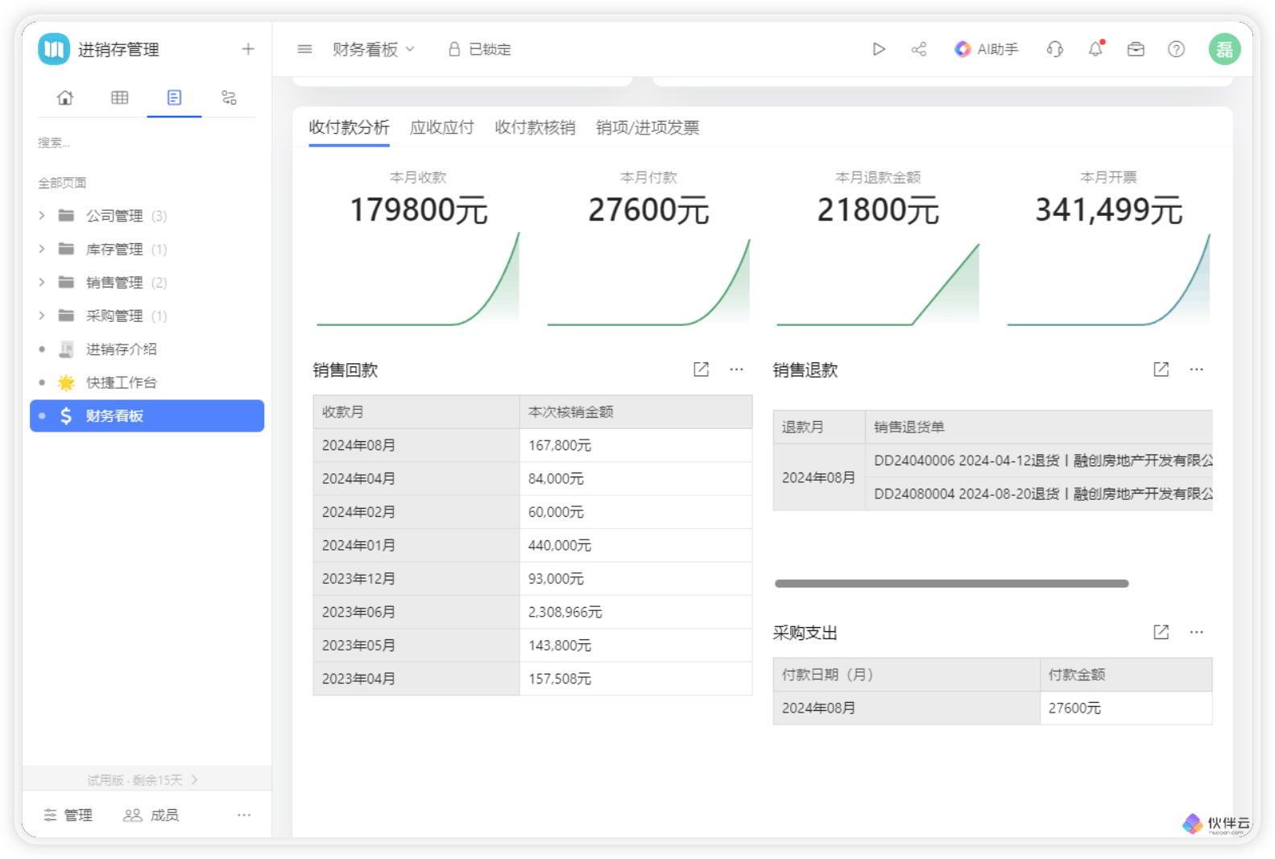The width and height of the screenshot is (1275, 859).
Task: Click the trial version 试用版 arrow link
Action: 143,779
